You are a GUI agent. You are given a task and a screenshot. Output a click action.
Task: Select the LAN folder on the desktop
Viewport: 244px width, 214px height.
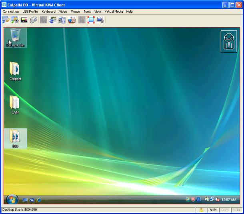15,105
